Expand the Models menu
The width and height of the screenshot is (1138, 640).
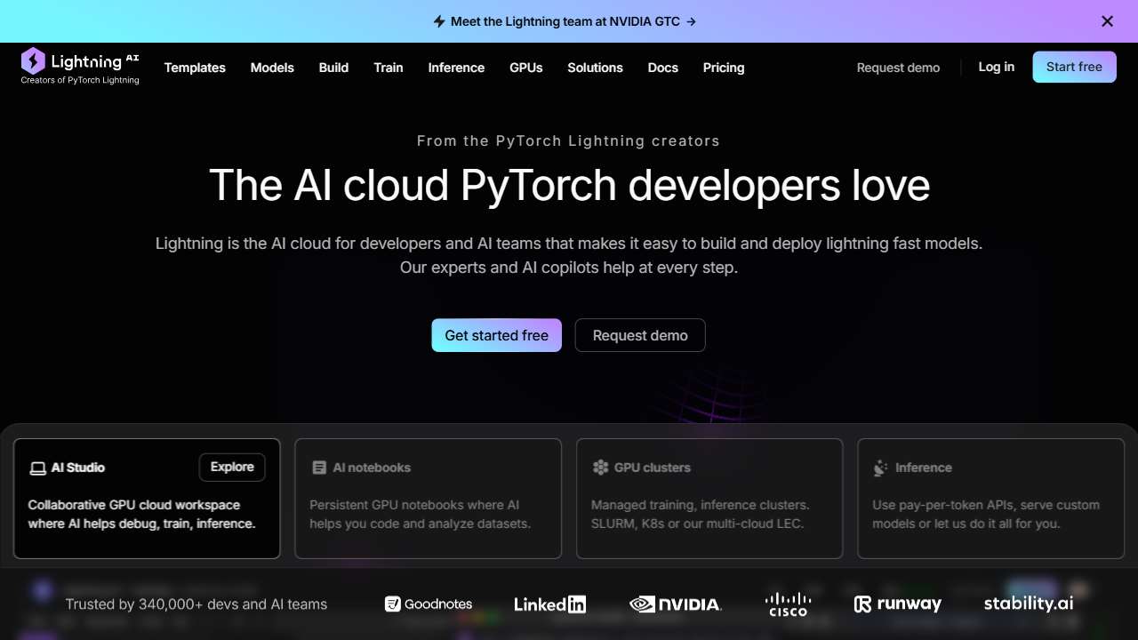coord(272,68)
